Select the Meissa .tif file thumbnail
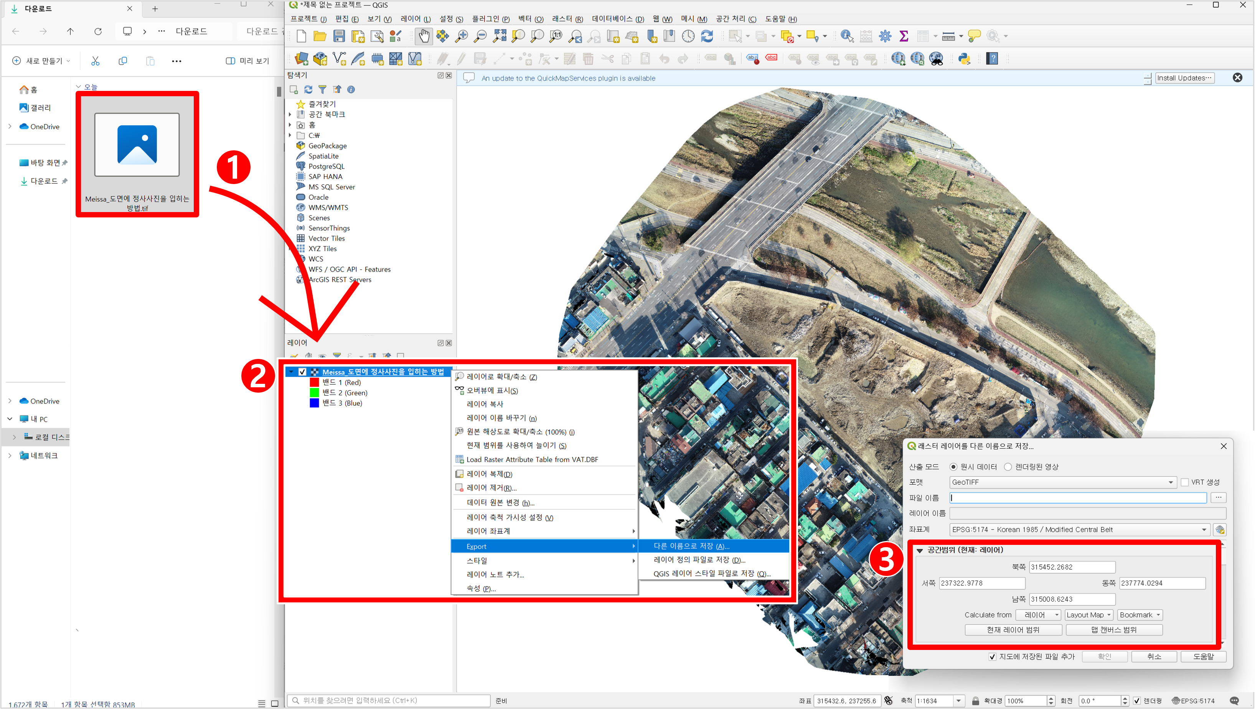This screenshot has height=709, width=1255. [137, 145]
